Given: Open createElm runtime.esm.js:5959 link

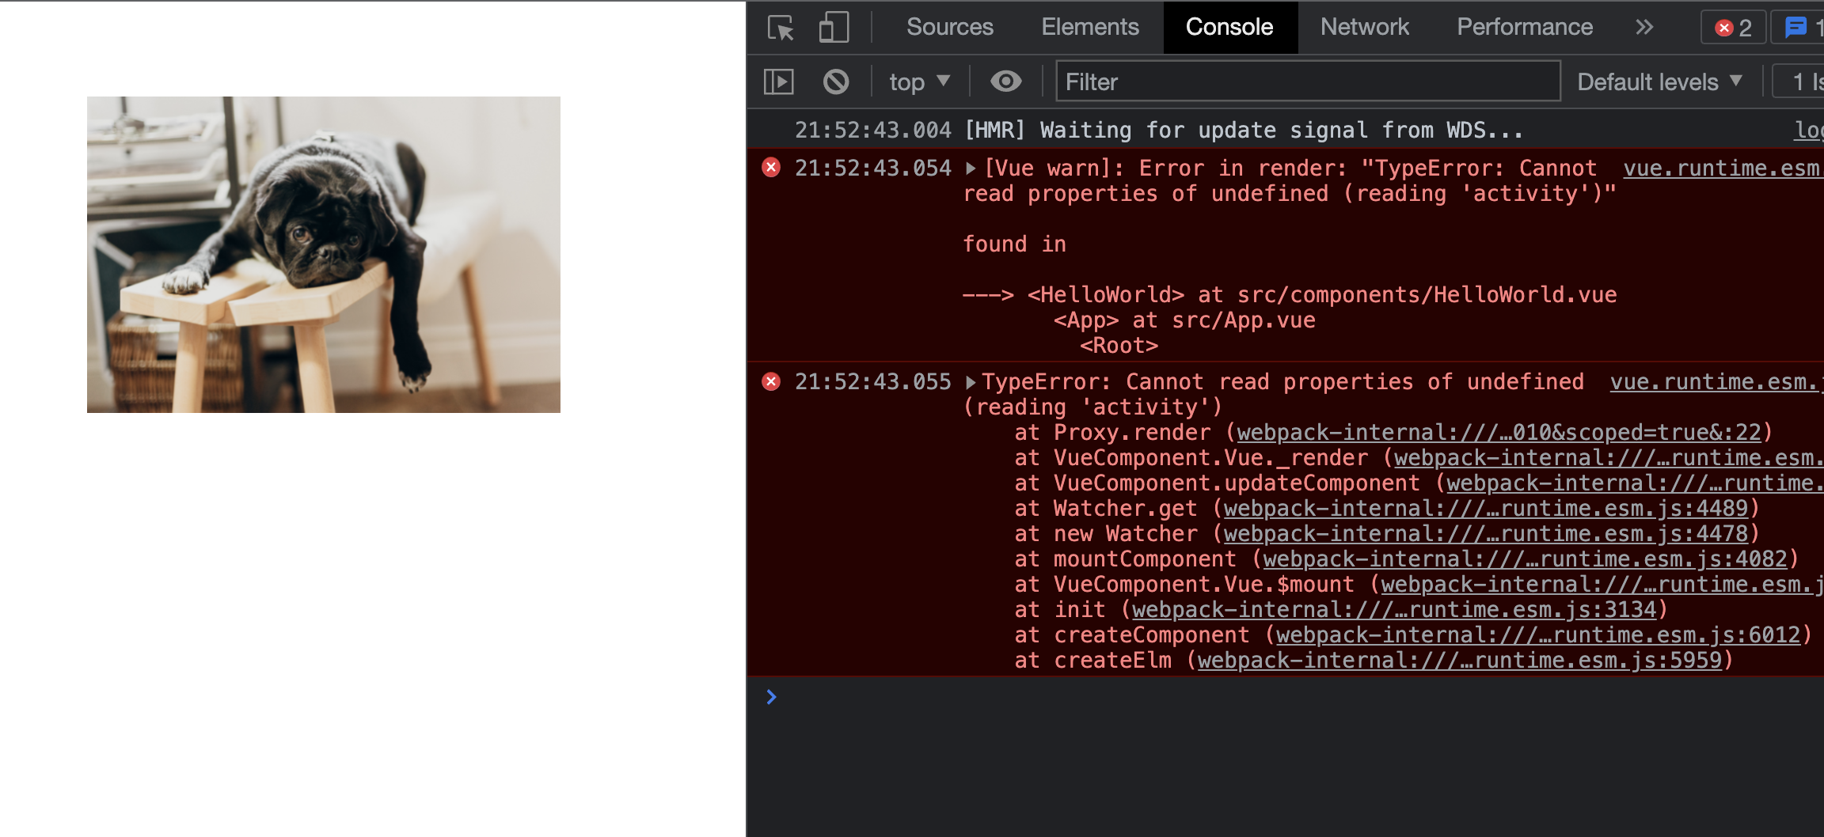Looking at the screenshot, I should [1460, 661].
